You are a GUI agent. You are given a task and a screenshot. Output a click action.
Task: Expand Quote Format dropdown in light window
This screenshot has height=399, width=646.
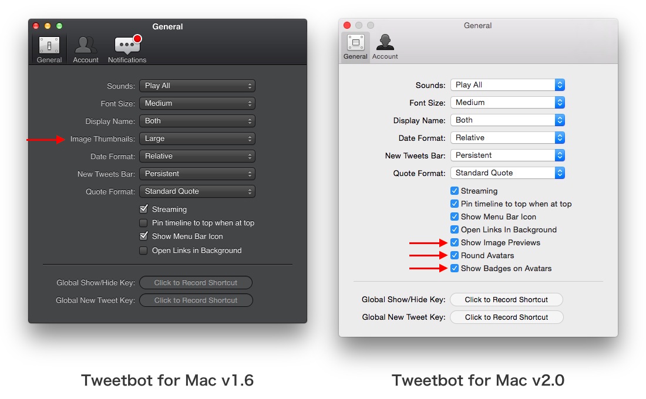point(507,173)
